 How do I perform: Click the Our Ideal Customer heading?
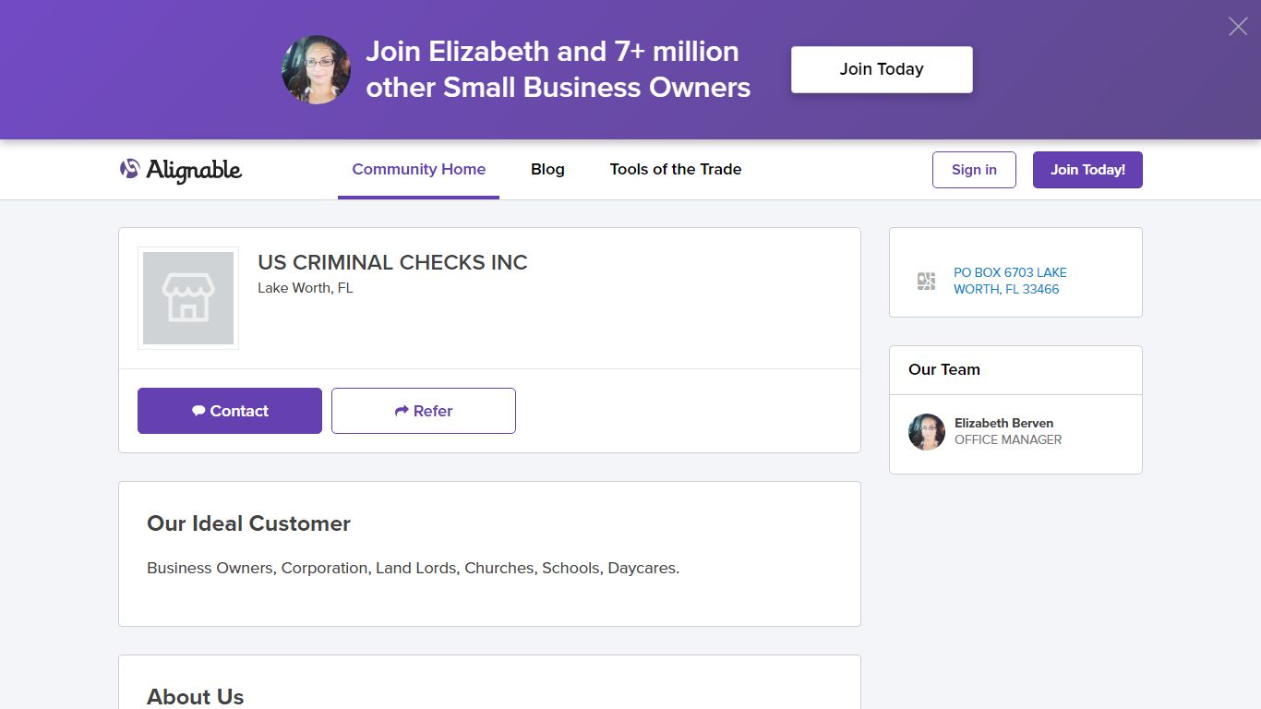point(248,523)
